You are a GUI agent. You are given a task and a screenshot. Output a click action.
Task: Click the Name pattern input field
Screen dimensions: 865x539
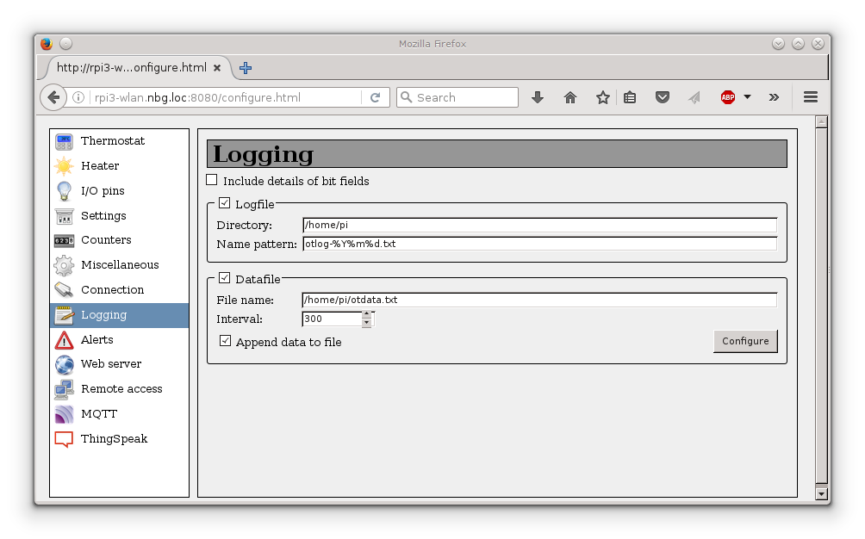tap(539, 244)
